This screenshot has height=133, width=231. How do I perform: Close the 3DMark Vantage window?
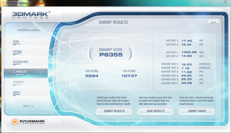pos(225,2)
